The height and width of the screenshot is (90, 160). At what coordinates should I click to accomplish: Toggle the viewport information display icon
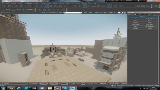[119, 12]
